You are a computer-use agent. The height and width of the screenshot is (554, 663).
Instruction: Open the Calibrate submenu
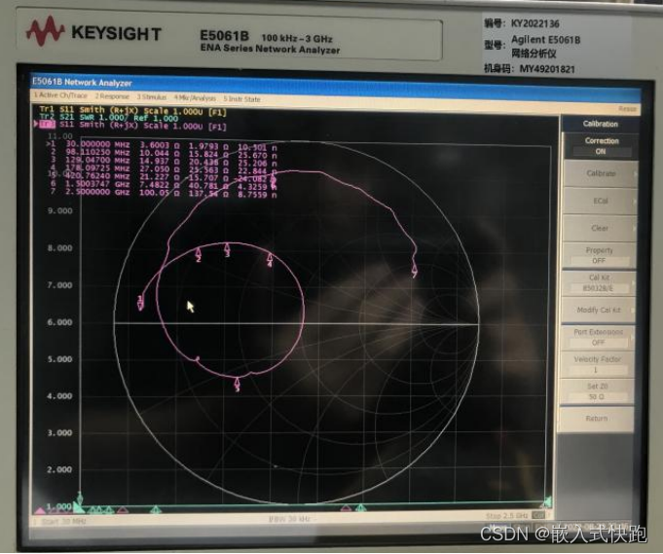click(x=601, y=173)
